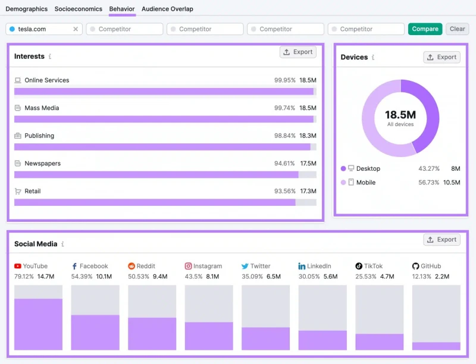
Task: Click the Publishing briefcase icon
Action: pos(18,136)
